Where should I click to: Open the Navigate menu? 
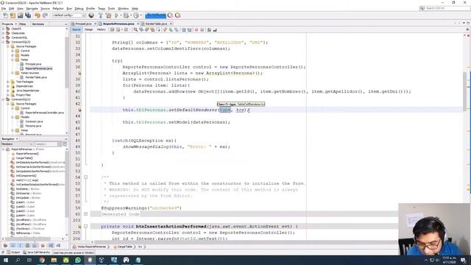pos(32,9)
